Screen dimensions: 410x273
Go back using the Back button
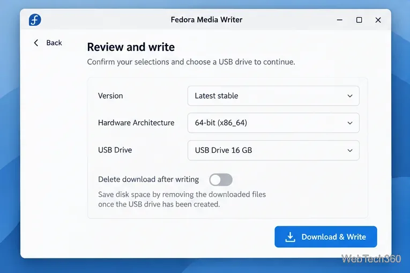(x=48, y=43)
